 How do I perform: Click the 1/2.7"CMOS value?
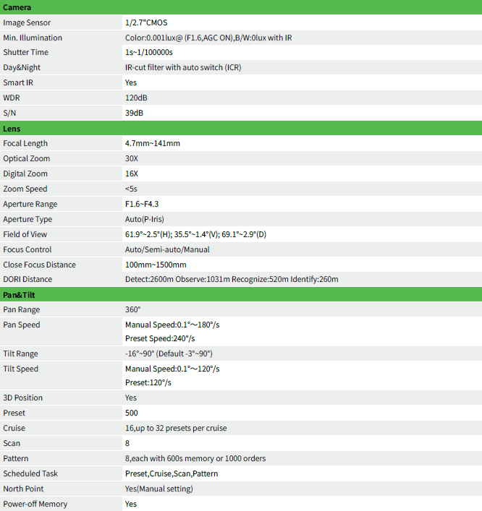(146, 23)
